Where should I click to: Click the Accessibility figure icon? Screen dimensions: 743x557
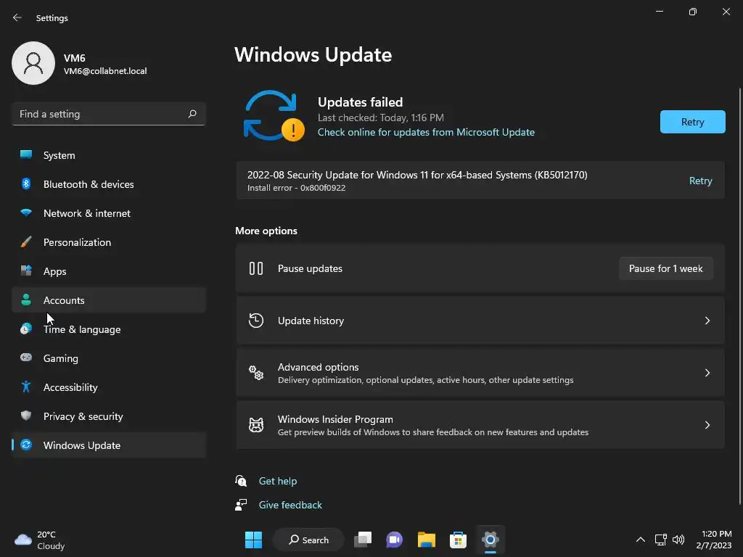pyautogui.click(x=26, y=387)
